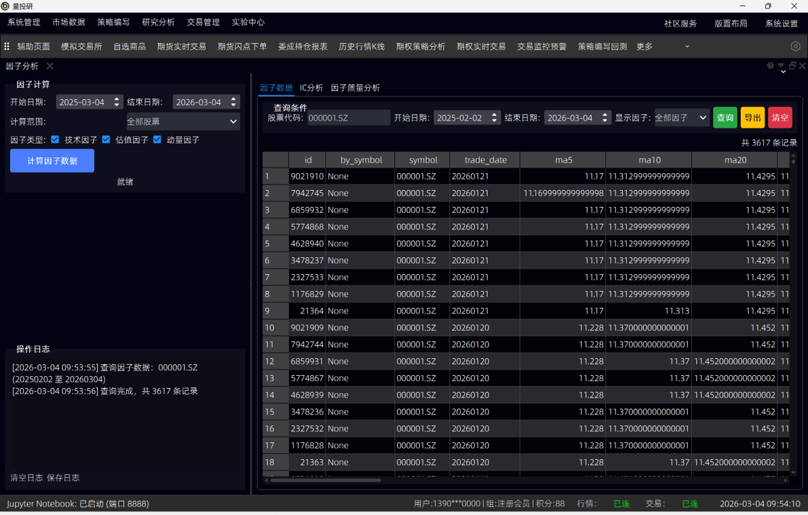Switch to the IC分析 tab
Image resolution: width=808 pixels, height=515 pixels.
[311, 88]
